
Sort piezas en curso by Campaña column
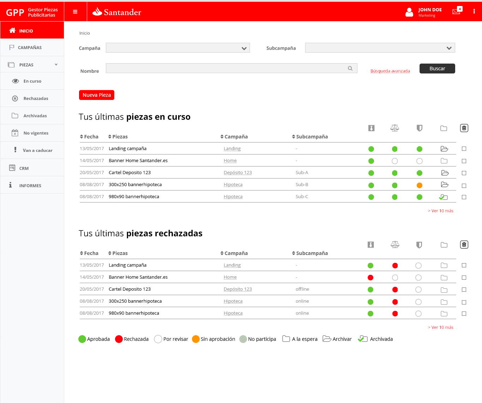[x=234, y=137]
